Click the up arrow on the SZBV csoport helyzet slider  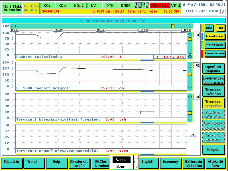click(190, 64)
